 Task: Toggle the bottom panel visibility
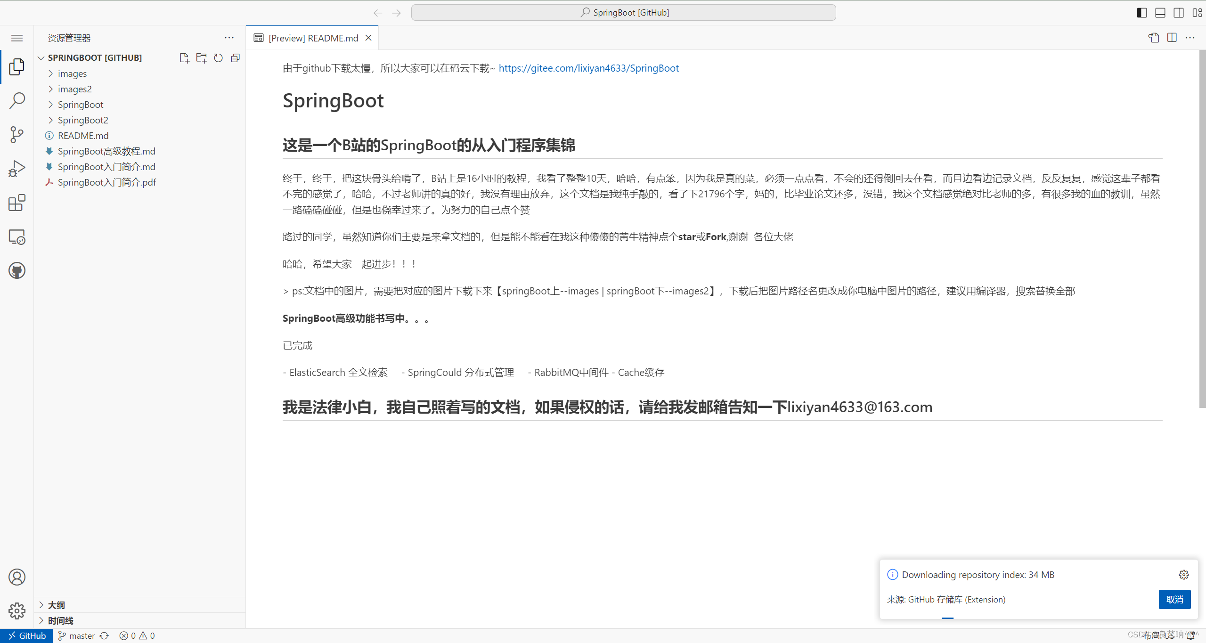[1160, 13]
